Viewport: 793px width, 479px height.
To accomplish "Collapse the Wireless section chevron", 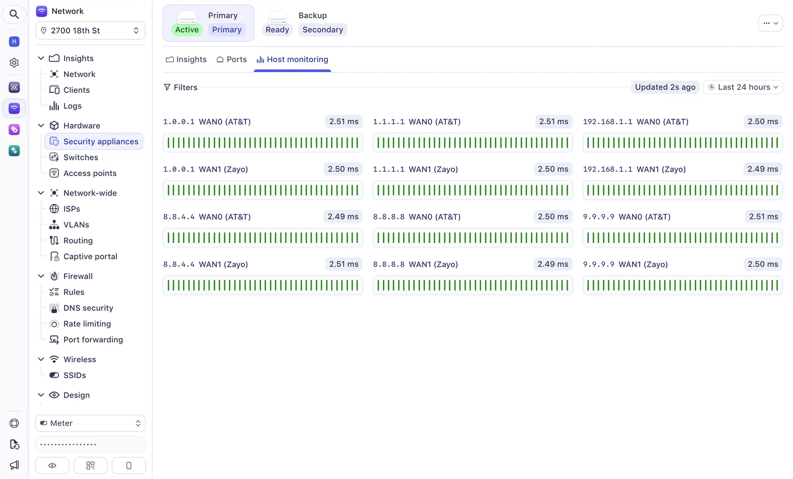I will [41, 359].
